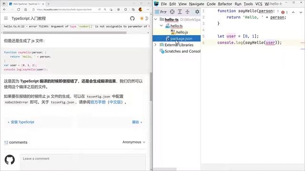Select the Hello TypeScript browser tab

coord(26,4)
